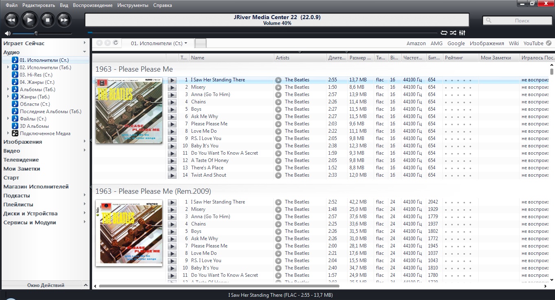Viewport: 555px width, 300px height.
Task: Toggle shuffle mode icon
Action: 453,33
